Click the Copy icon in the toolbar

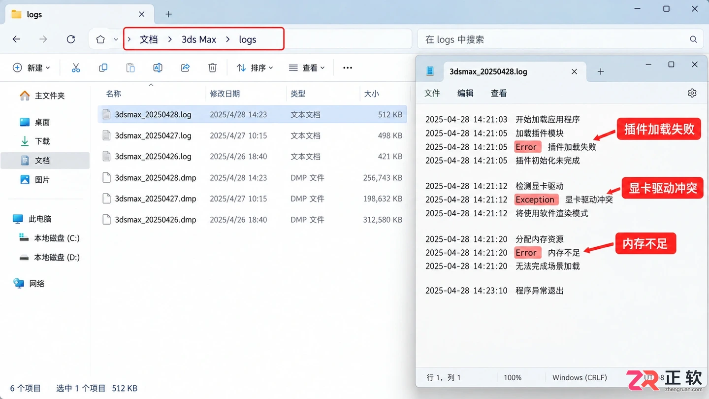tap(103, 68)
